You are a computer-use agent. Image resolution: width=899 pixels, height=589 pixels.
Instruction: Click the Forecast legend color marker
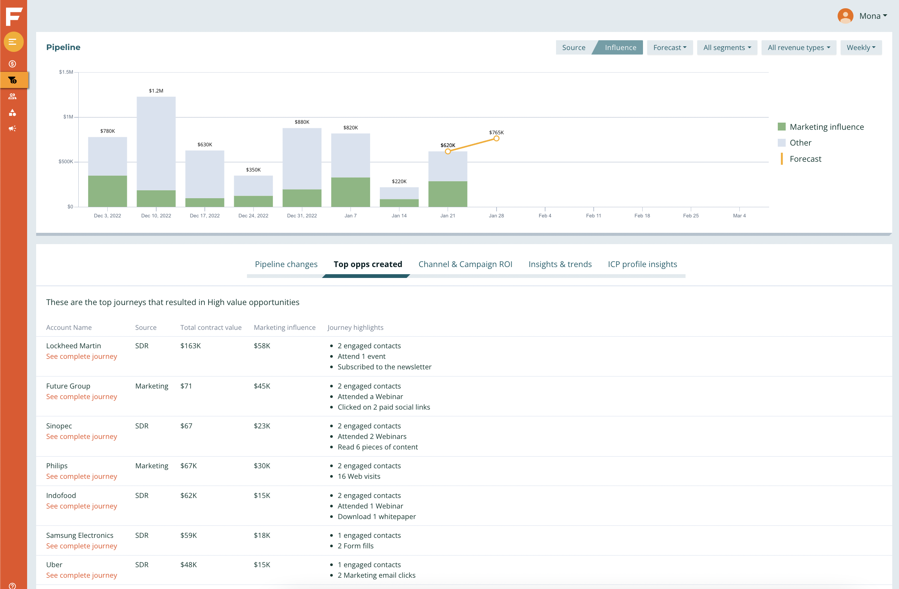point(781,159)
